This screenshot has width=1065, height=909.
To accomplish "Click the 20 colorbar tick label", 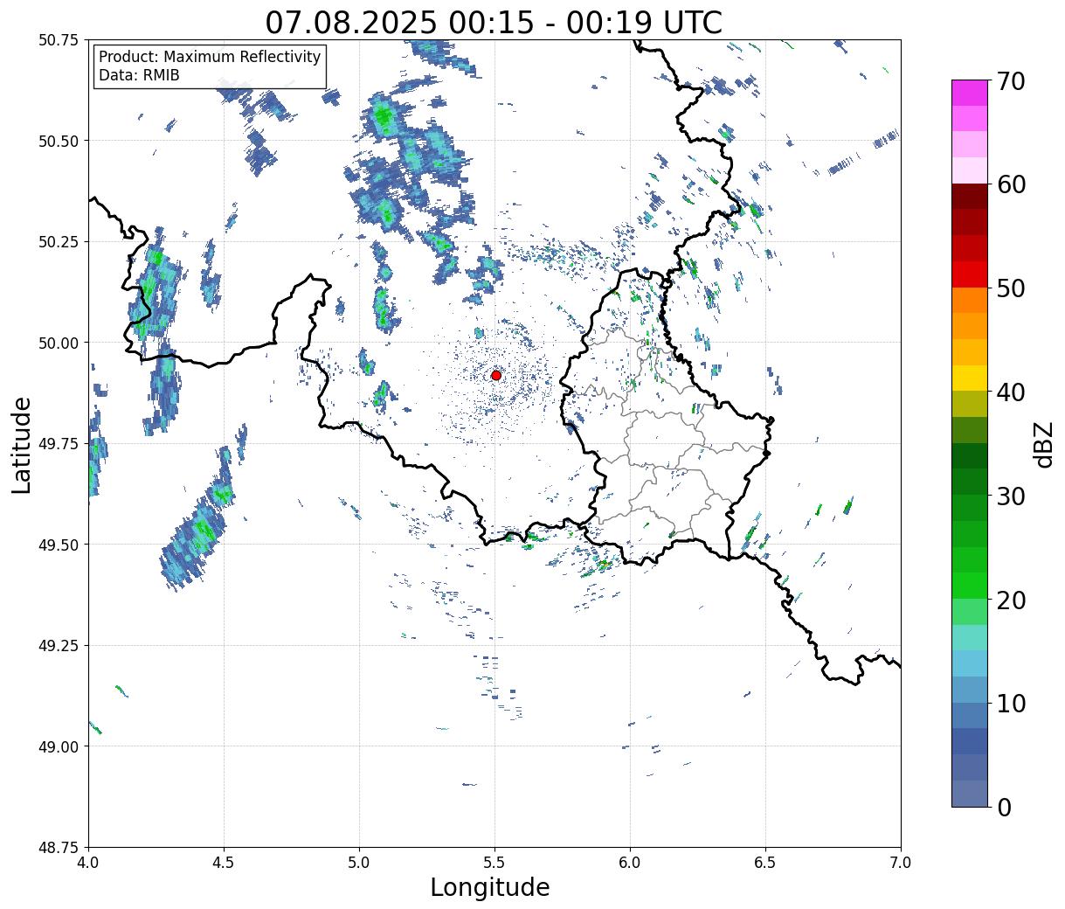I will [1011, 600].
